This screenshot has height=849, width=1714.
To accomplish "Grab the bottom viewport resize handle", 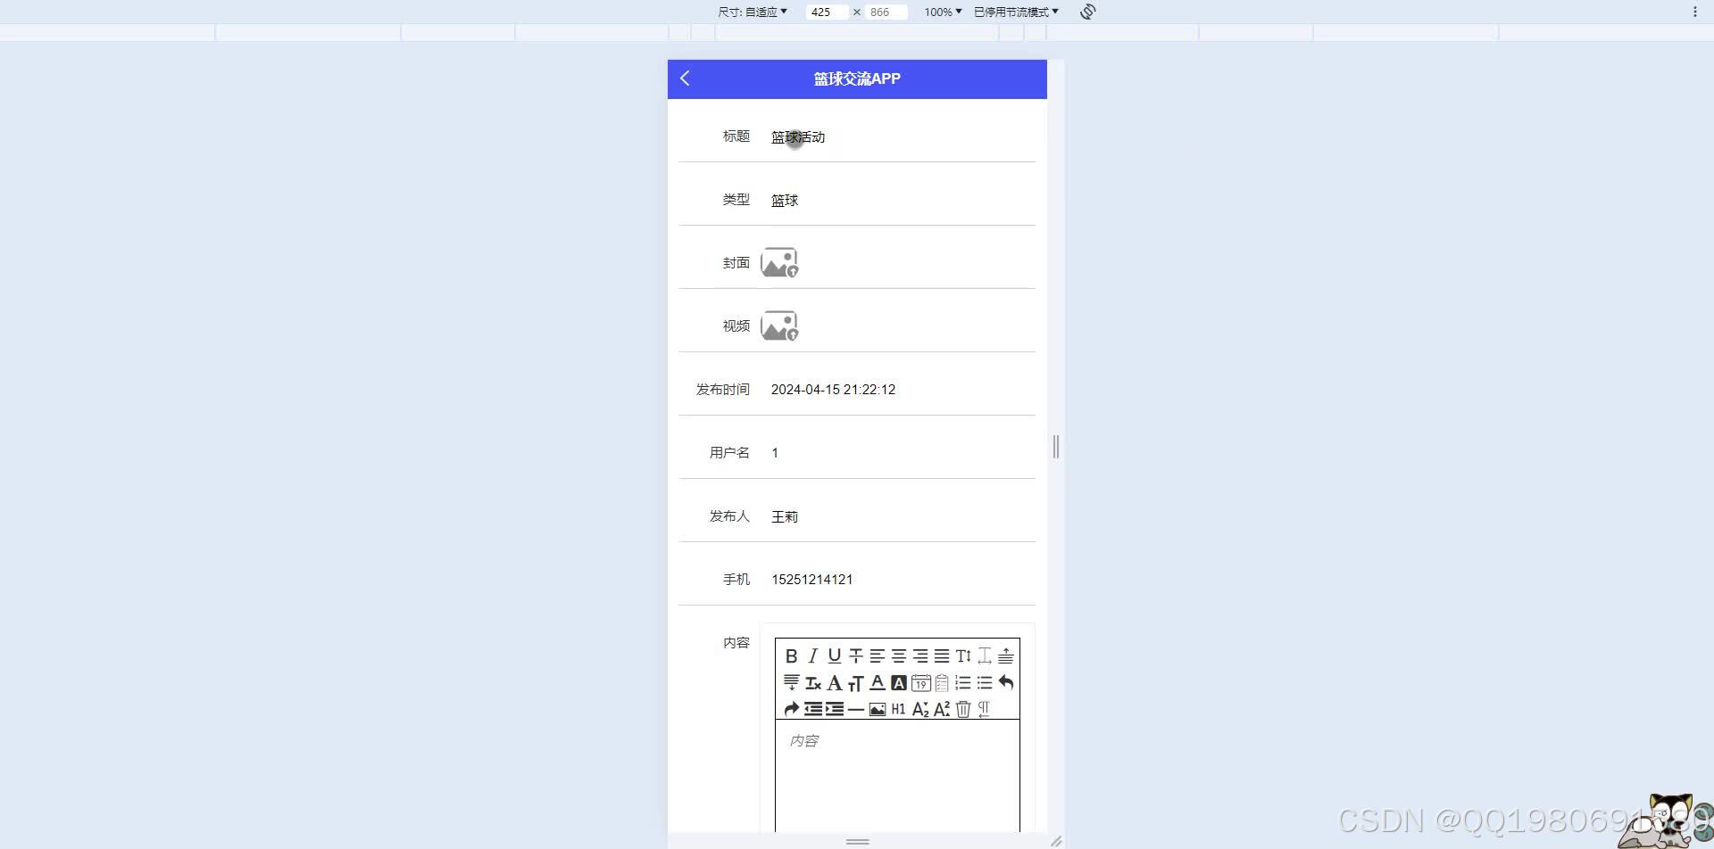I will pyautogui.click(x=858, y=841).
